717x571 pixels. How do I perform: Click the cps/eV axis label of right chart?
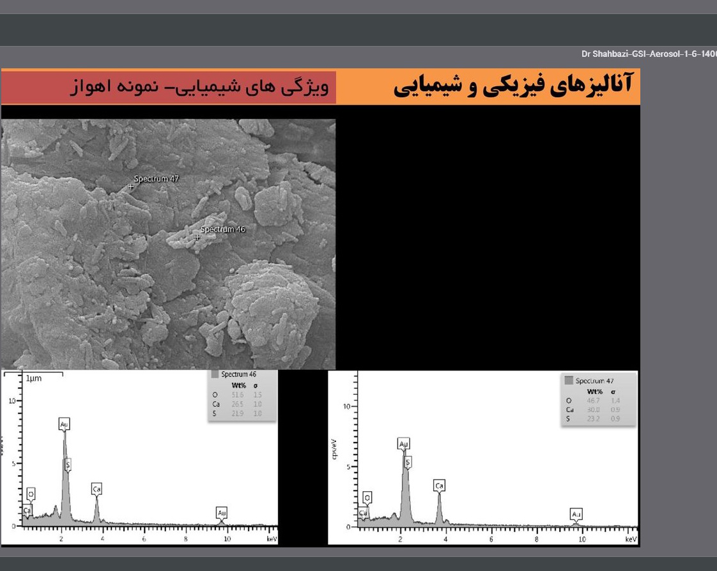click(335, 450)
